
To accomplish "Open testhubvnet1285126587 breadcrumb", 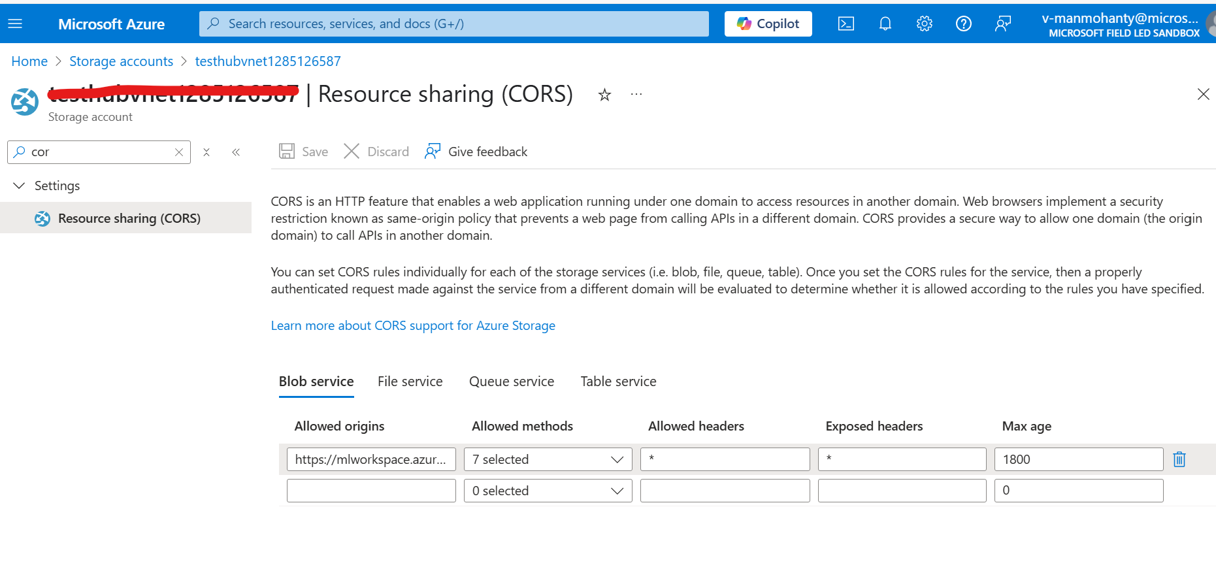I will [268, 61].
